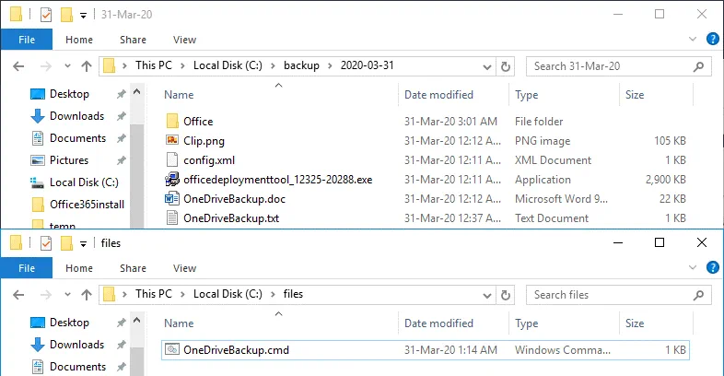
Task: Select the config.xml file icon
Action: click(x=171, y=159)
